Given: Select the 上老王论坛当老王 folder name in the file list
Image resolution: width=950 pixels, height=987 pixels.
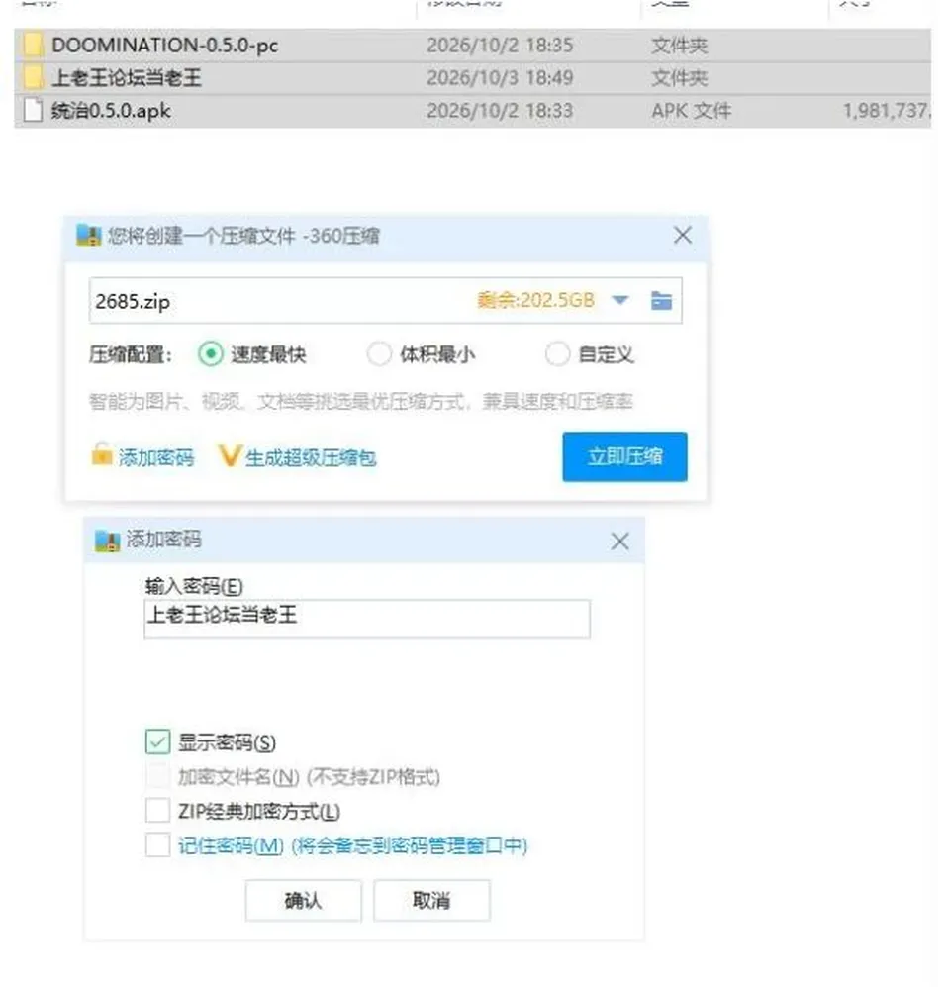Looking at the screenshot, I should [127, 78].
